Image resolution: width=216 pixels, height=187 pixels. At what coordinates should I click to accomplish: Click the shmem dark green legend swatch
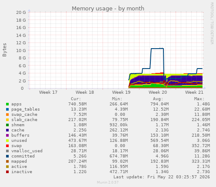coord(7,125)
